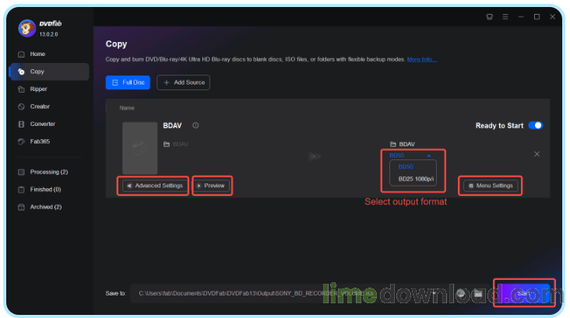Choose BD50 from the output list
570x318 pixels.
click(x=406, y=166)
